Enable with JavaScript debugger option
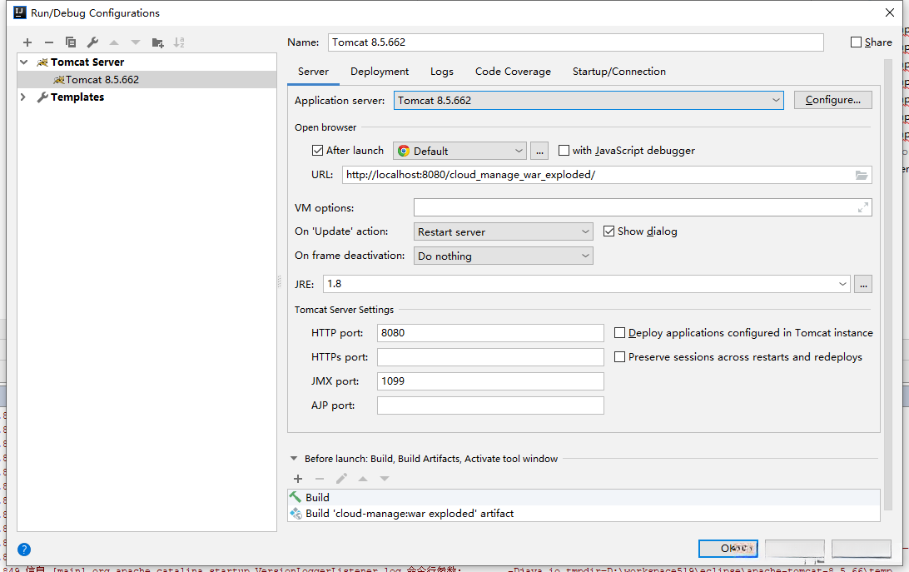Viewport: 909px width, 572px height. [x=564, y=151]
